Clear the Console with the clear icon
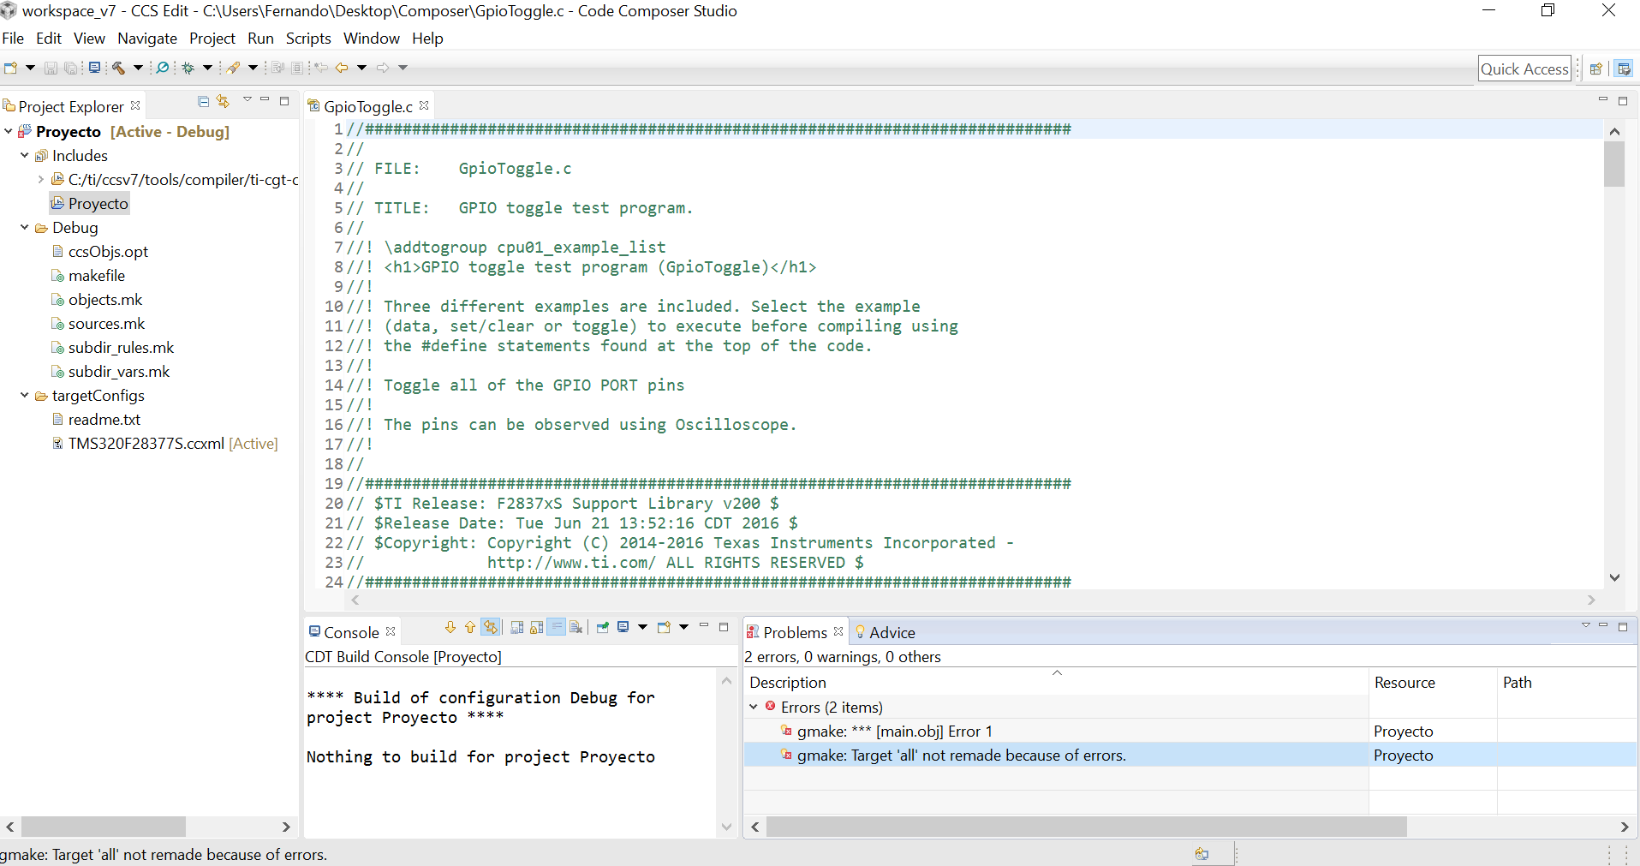The image size is (1640, 866). 576,627
